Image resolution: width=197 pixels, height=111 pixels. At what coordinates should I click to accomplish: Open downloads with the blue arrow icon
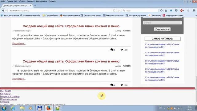[x=171, y=10]
